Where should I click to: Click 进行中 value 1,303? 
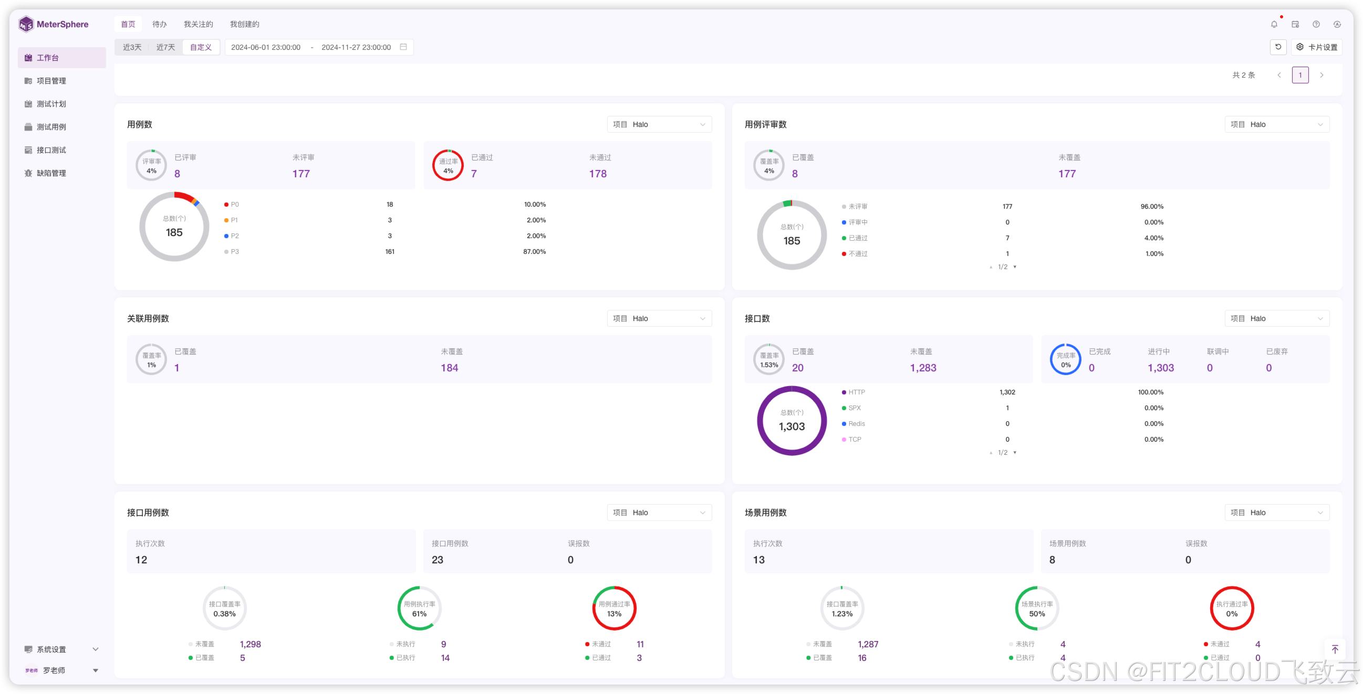click(1160, 368)
